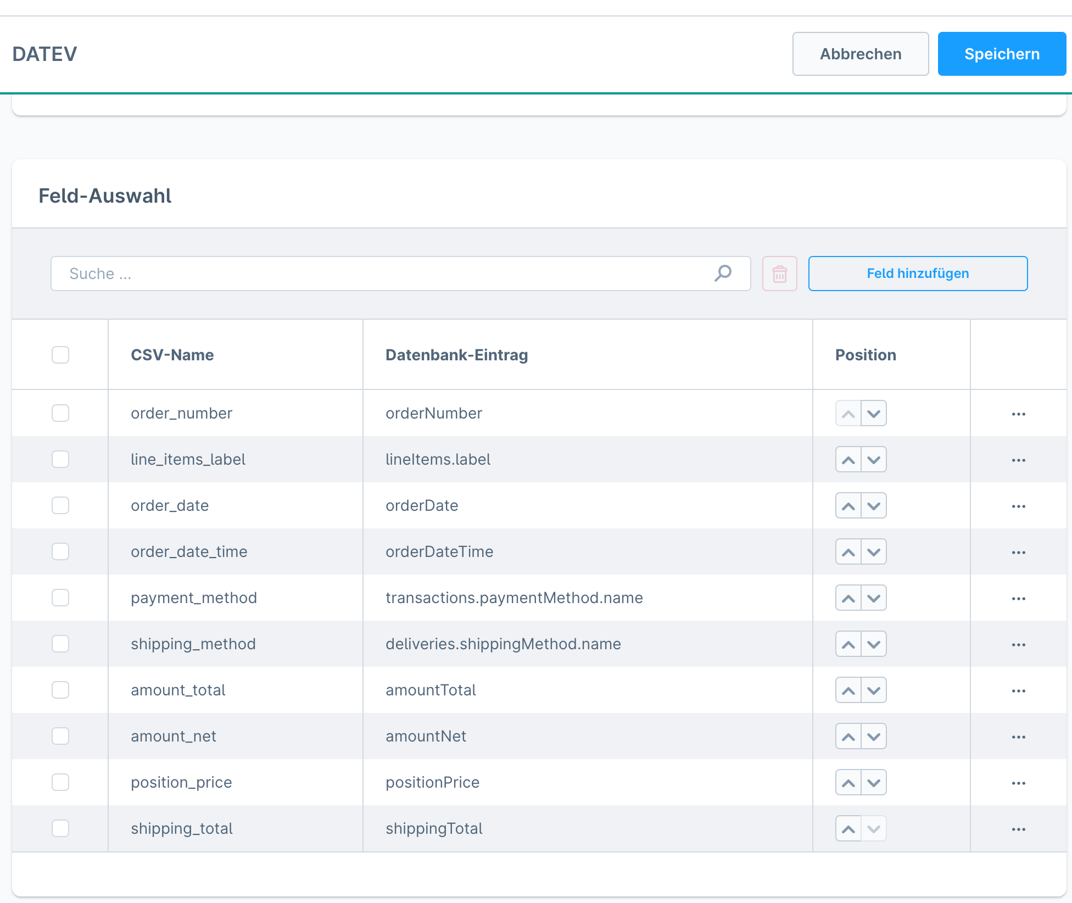1072x903 pixels.
Task: Toggle the select-all header checkbox
Action: [x=60, y=355]
